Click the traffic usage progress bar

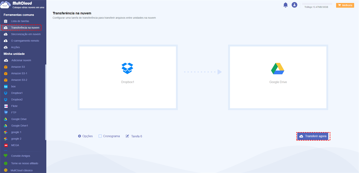click(317, 4)
